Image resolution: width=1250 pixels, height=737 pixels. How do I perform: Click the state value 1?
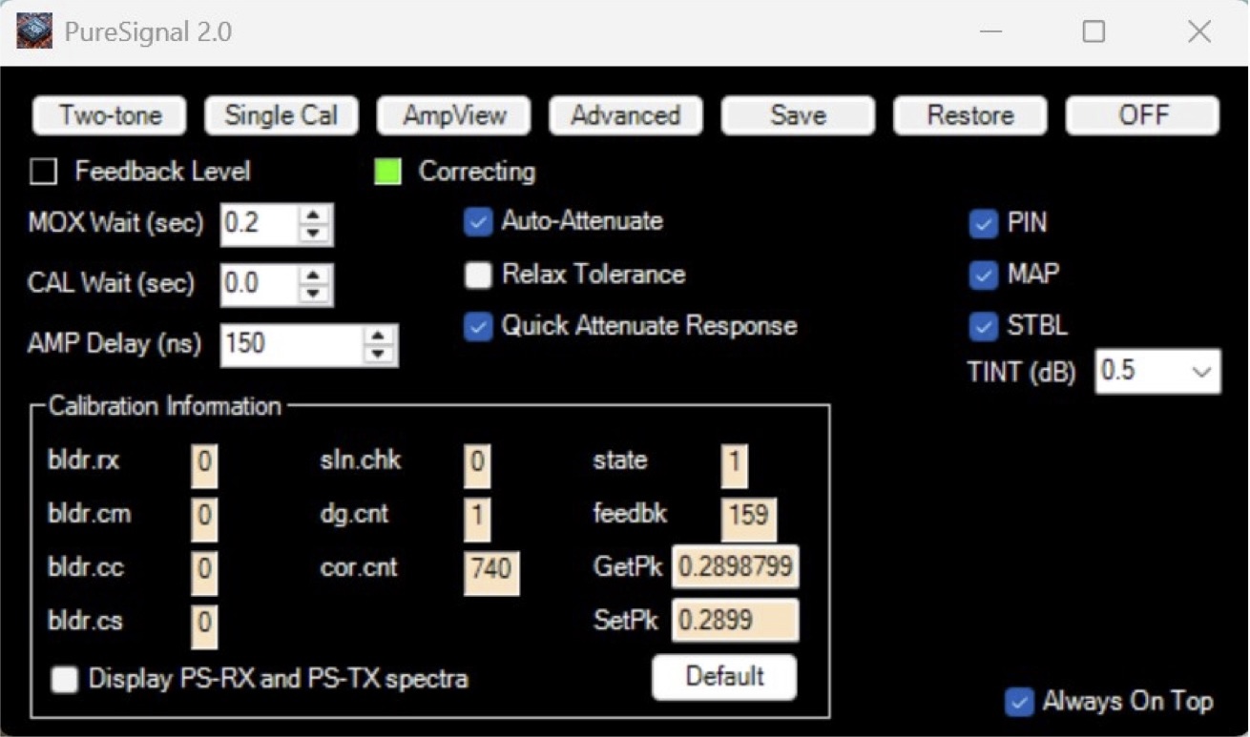735,464
